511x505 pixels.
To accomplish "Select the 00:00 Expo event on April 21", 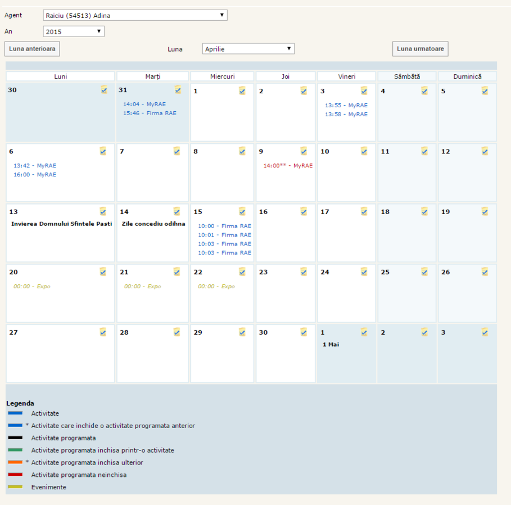I will (x=142, y=286).
